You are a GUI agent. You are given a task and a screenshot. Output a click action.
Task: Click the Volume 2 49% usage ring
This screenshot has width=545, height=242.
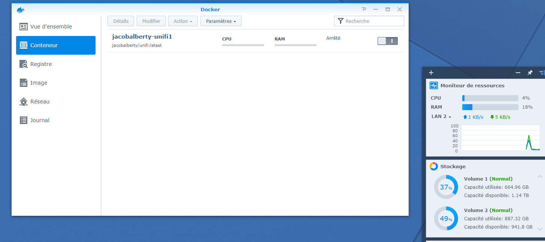[x=446, y=218]
